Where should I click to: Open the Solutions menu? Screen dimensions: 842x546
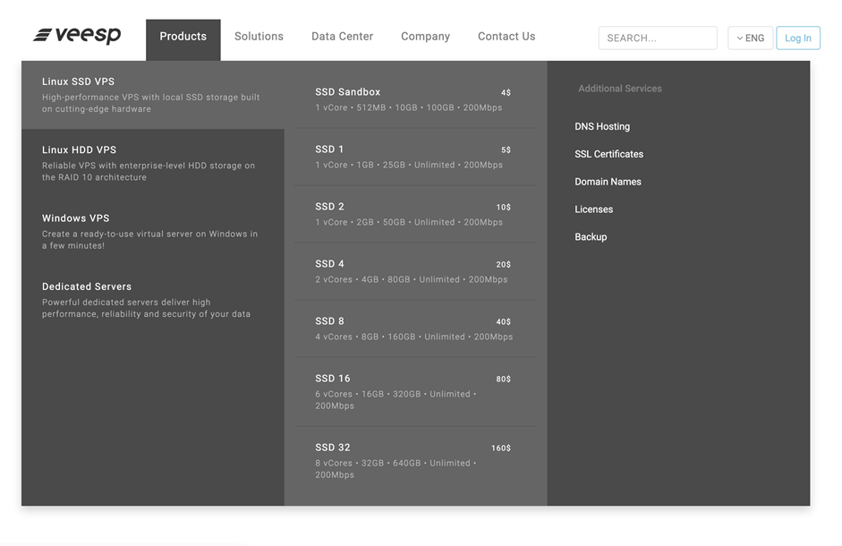(259, 36)
